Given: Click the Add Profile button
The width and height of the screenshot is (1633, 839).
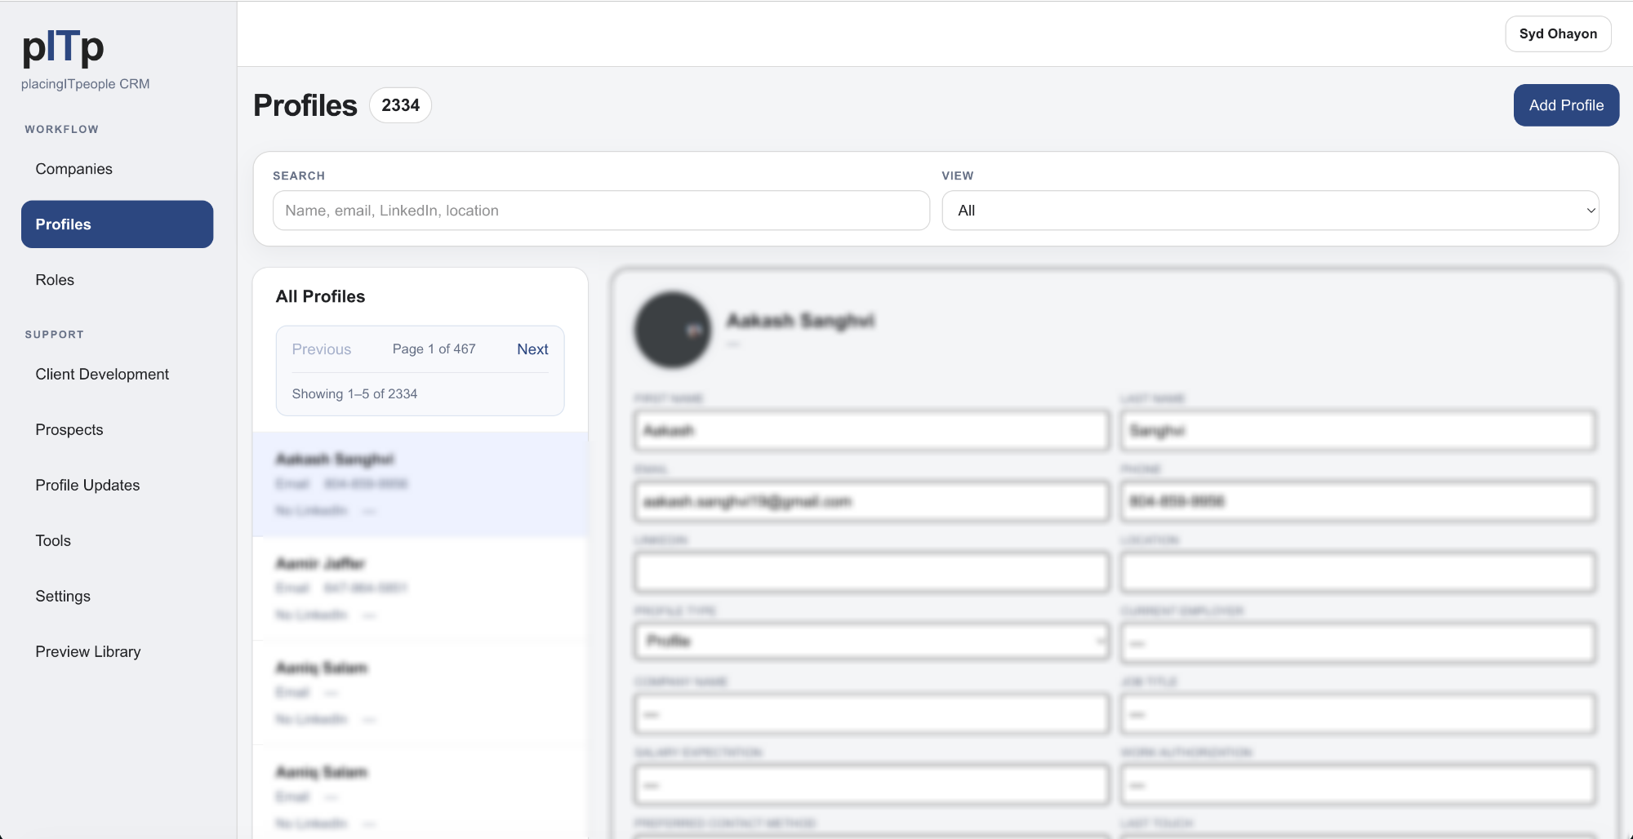Looking at the screenshot, I should click(x=1566, y=105).
